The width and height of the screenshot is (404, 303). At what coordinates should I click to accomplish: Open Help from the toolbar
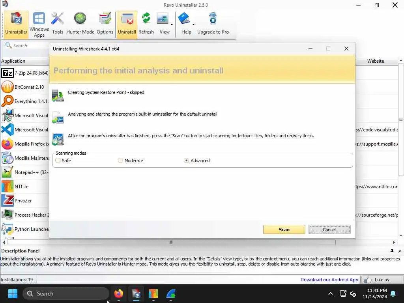coord(185,24)
